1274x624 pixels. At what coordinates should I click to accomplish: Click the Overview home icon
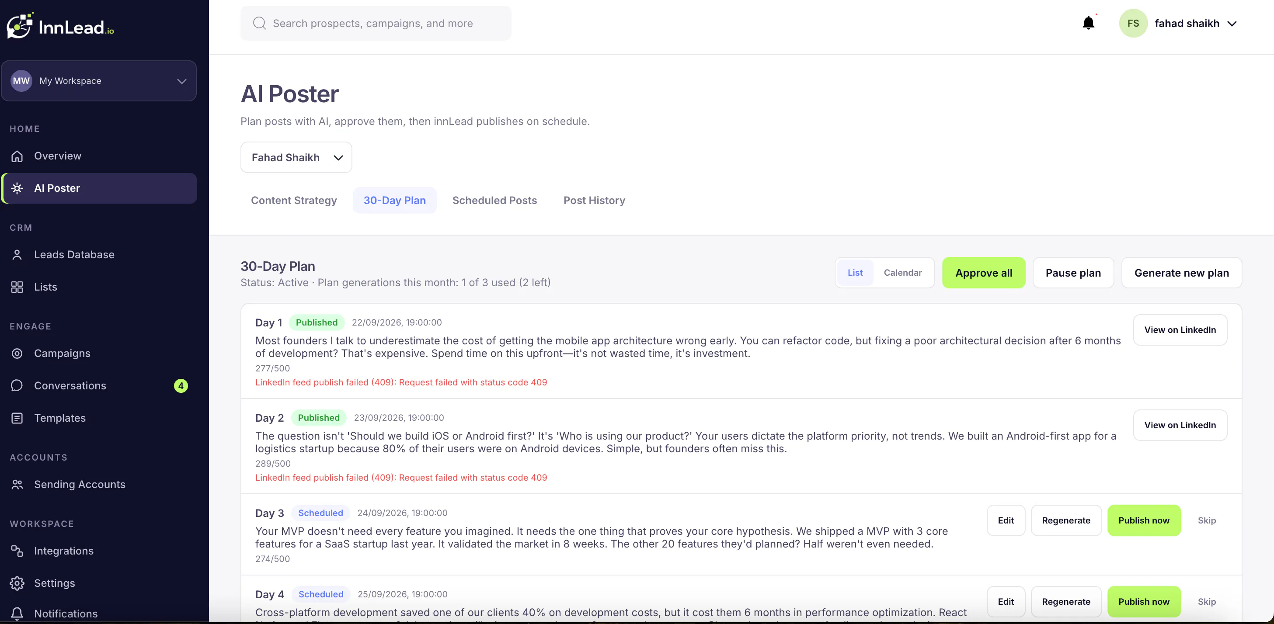pyautogui.click(x=17, y=156)
